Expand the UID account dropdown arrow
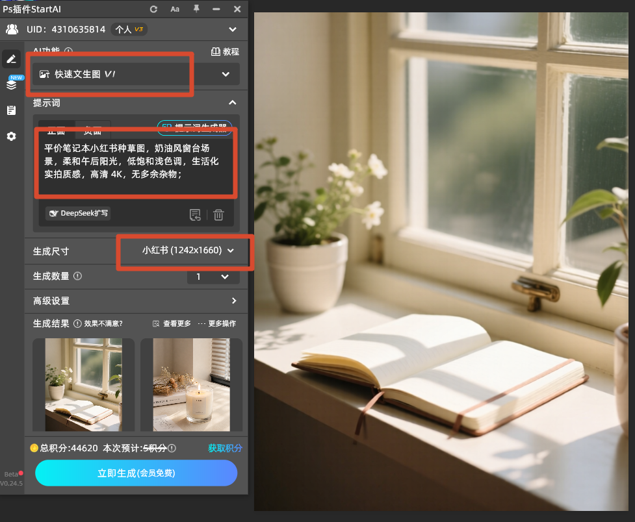Viewport: 635px width, 522px height. pyautogui.click(x=233, y=29)
